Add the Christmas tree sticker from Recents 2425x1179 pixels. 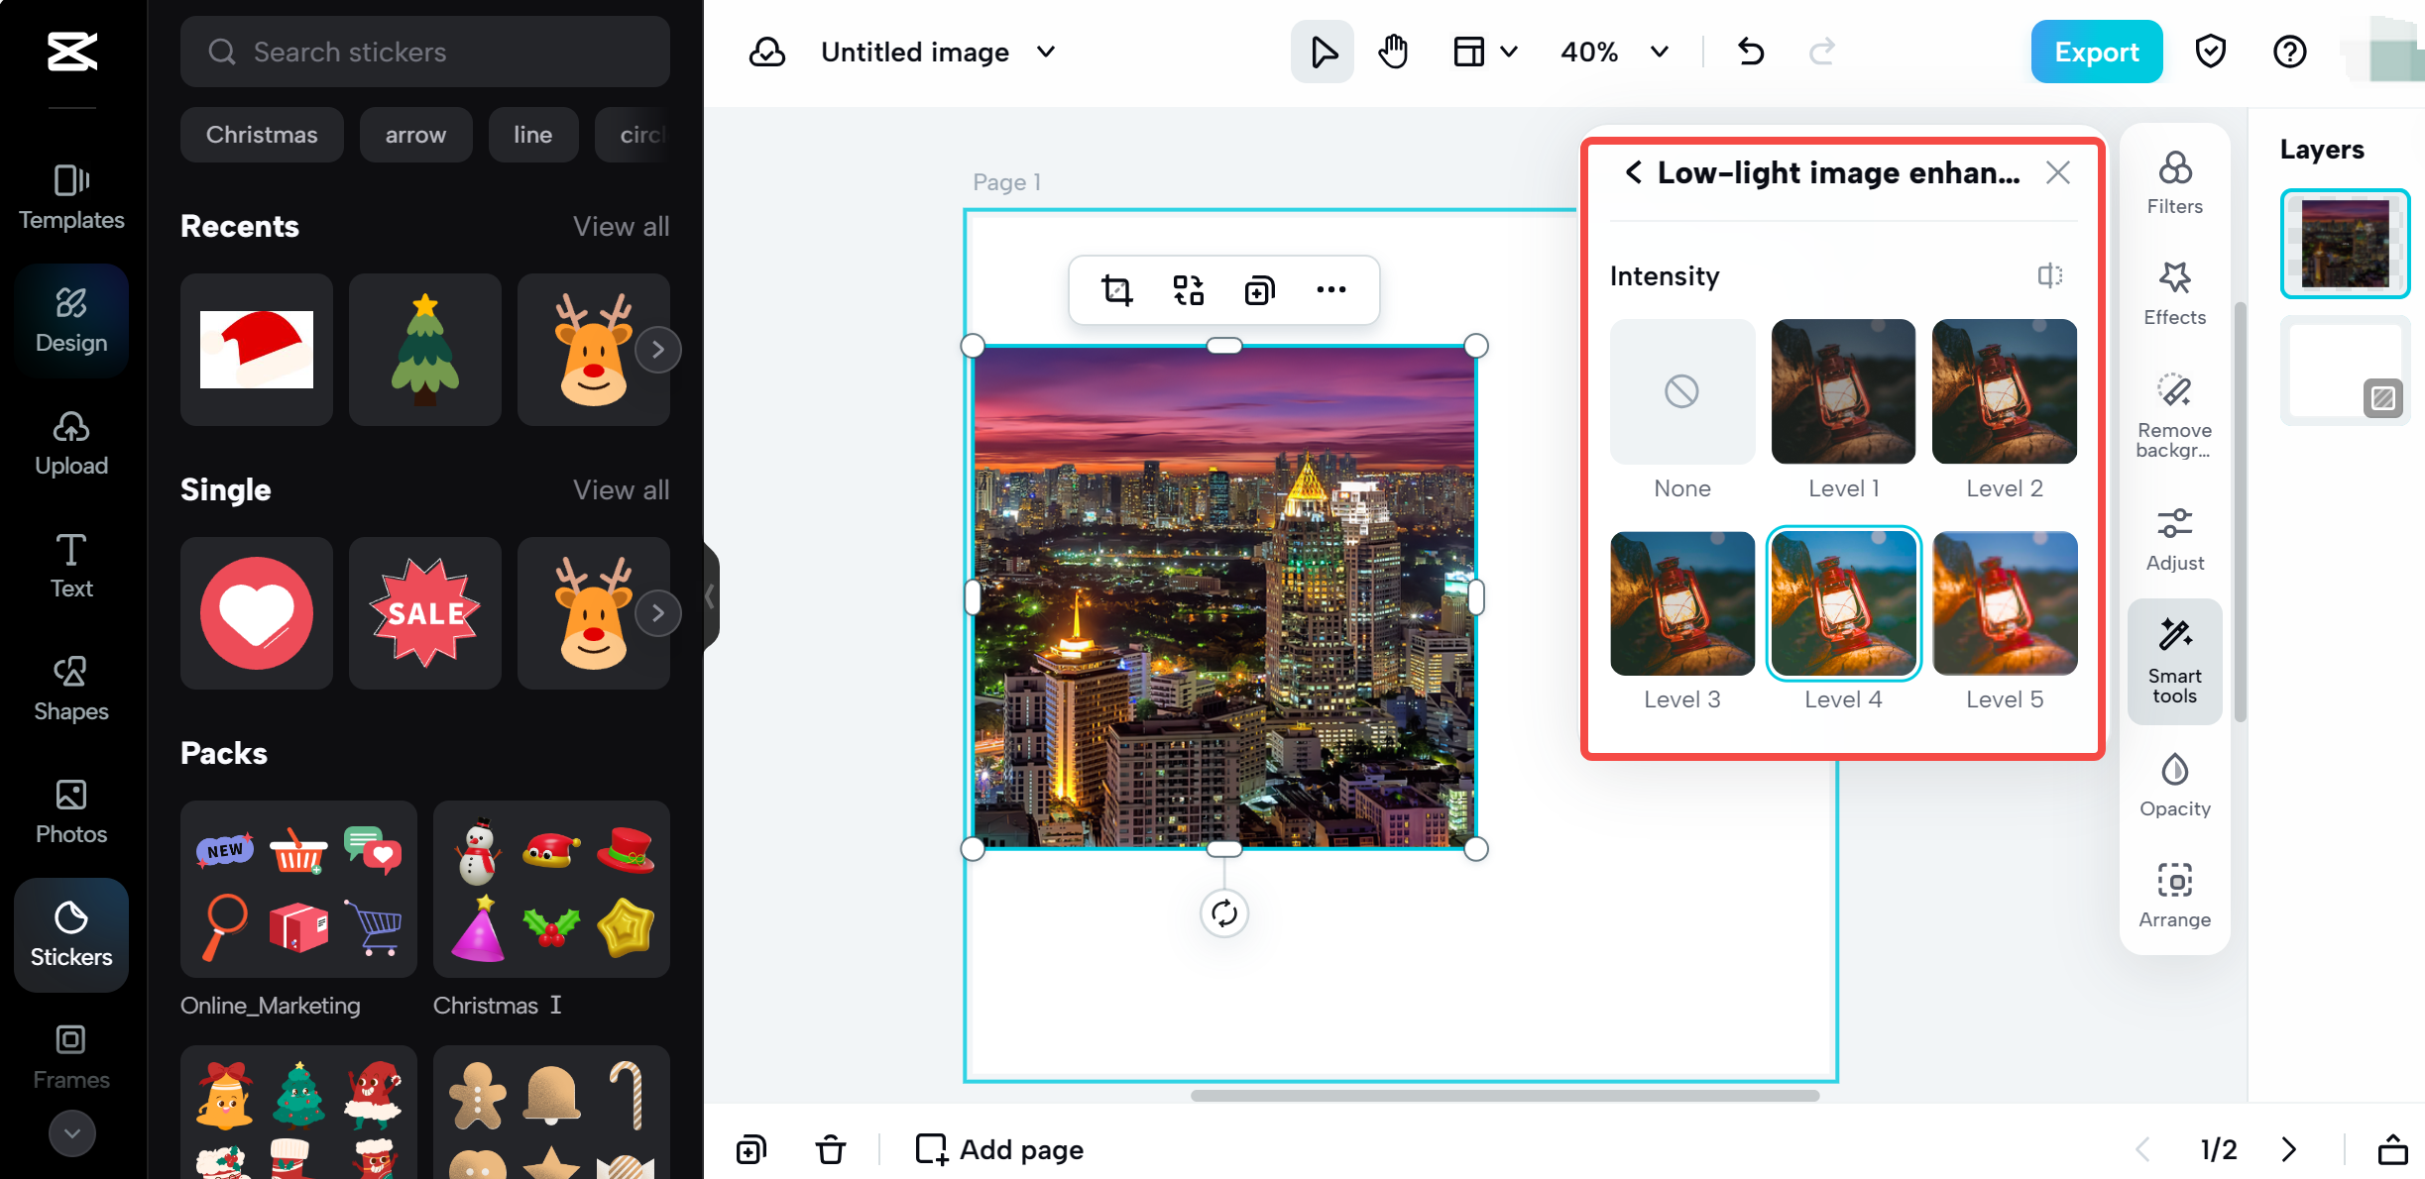(425, 350)
